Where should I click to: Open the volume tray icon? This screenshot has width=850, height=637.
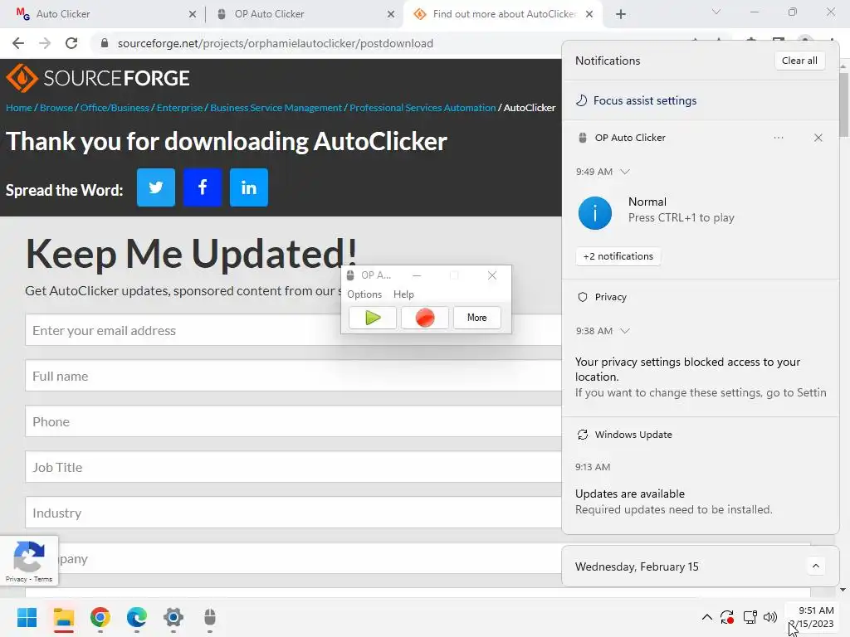(770, 617)
